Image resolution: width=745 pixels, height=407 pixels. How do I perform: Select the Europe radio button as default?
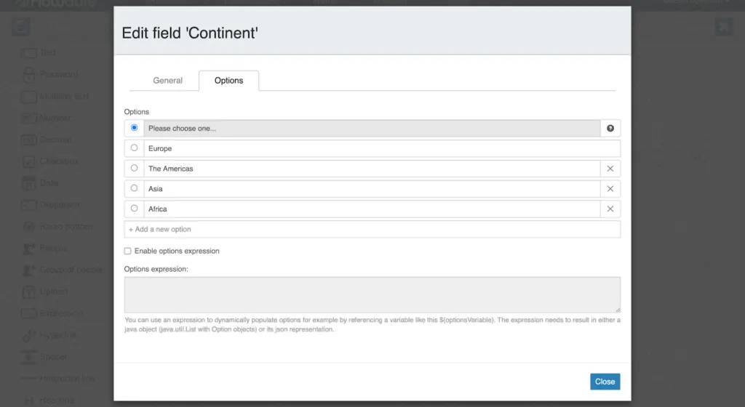click(134, 148)
